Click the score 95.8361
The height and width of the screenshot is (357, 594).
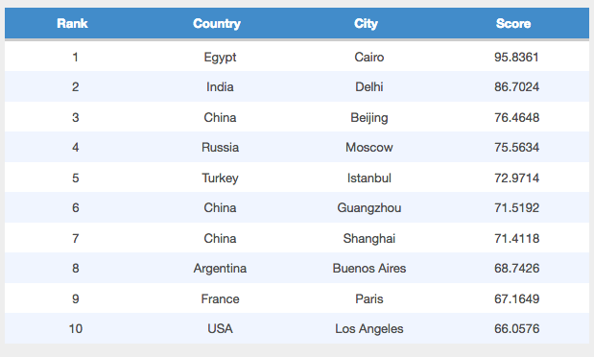coord(516,58)
